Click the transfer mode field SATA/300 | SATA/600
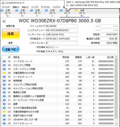Image resolution: width=120 pixels, height=127 pixels. coord(62,39)
